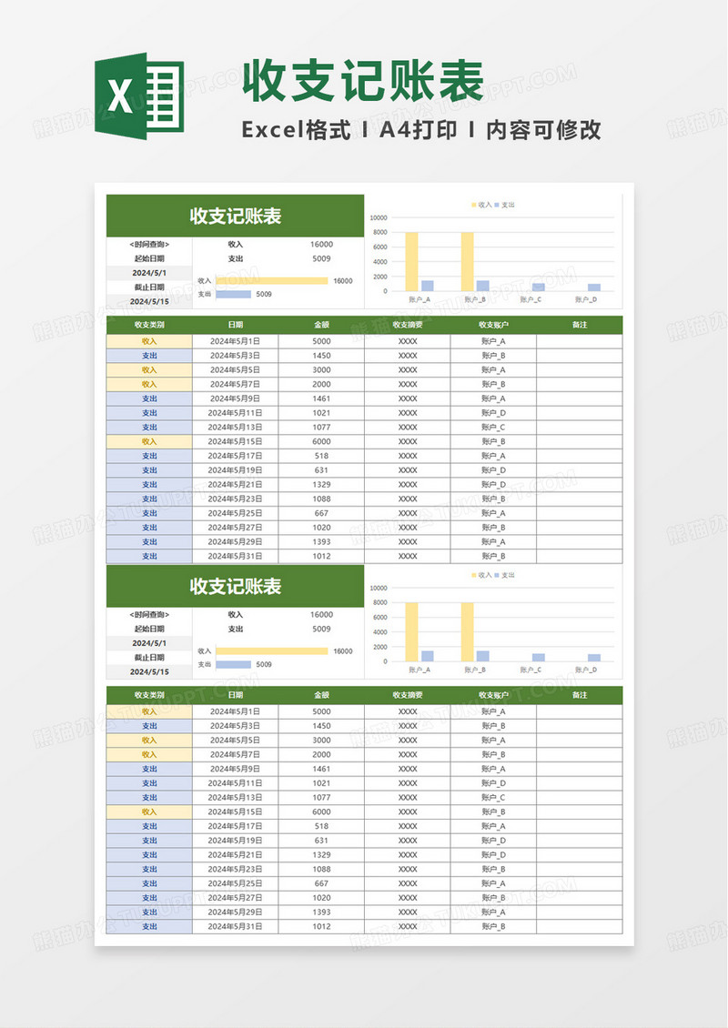Click start date 2024/5/1 in upper sheet
Screen dimensions: 728x1028
[x=149, y=273]
